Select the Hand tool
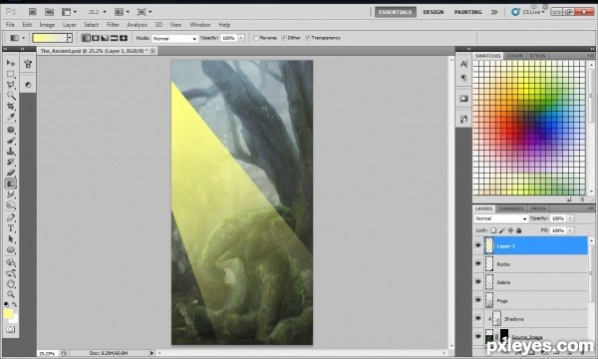This screenshot has height=359, width=598. pos(11,284)
